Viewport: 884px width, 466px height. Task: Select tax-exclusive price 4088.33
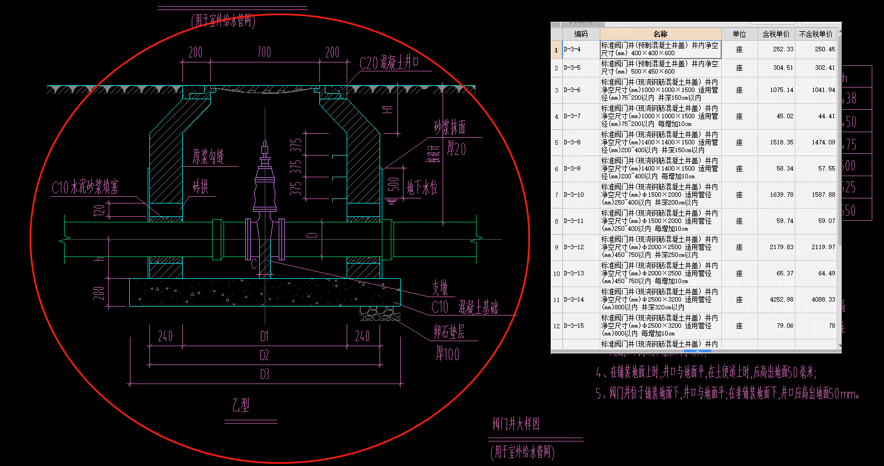coord(815,300)
